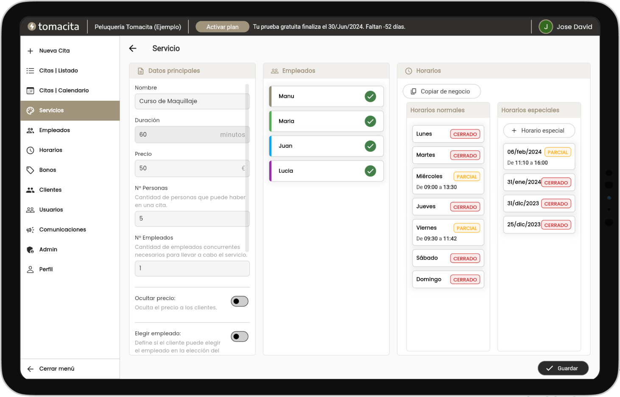Click the megaphone icon beside Comunicaciones
This screenshot has width=620, height=397.
tap(30, 230)
